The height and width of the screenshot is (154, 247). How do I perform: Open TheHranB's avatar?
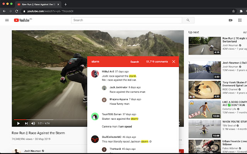(104, 149)
